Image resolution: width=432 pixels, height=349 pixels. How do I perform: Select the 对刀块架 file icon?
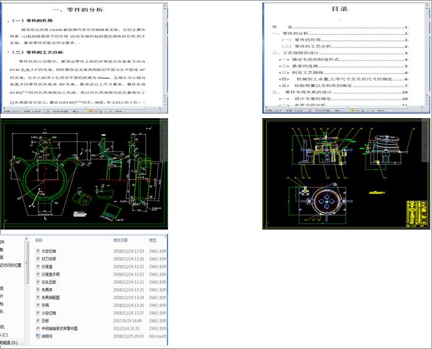coord(37,259)
